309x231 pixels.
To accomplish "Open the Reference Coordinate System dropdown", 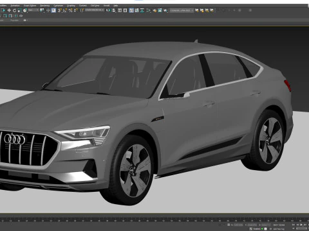I will coord(33,10).
